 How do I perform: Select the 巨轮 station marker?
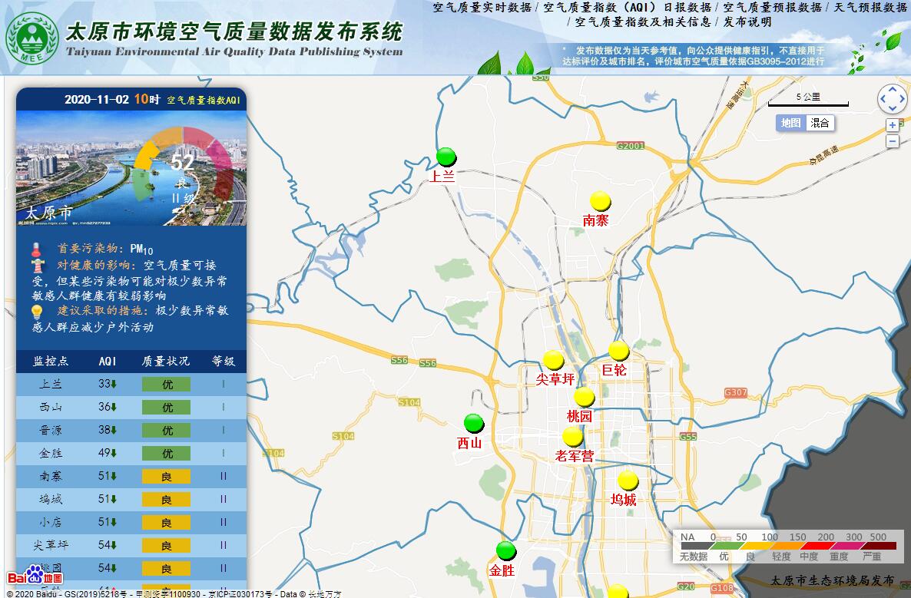[x=619, y=352]
